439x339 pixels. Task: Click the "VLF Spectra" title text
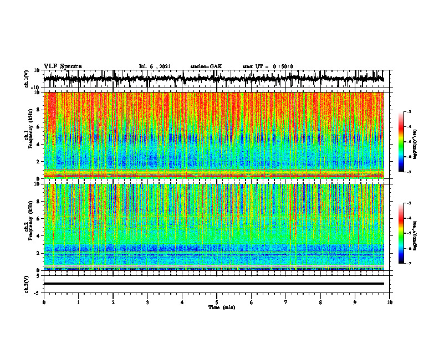(63, 66)
